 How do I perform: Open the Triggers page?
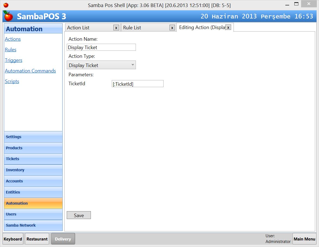point(13,60)
